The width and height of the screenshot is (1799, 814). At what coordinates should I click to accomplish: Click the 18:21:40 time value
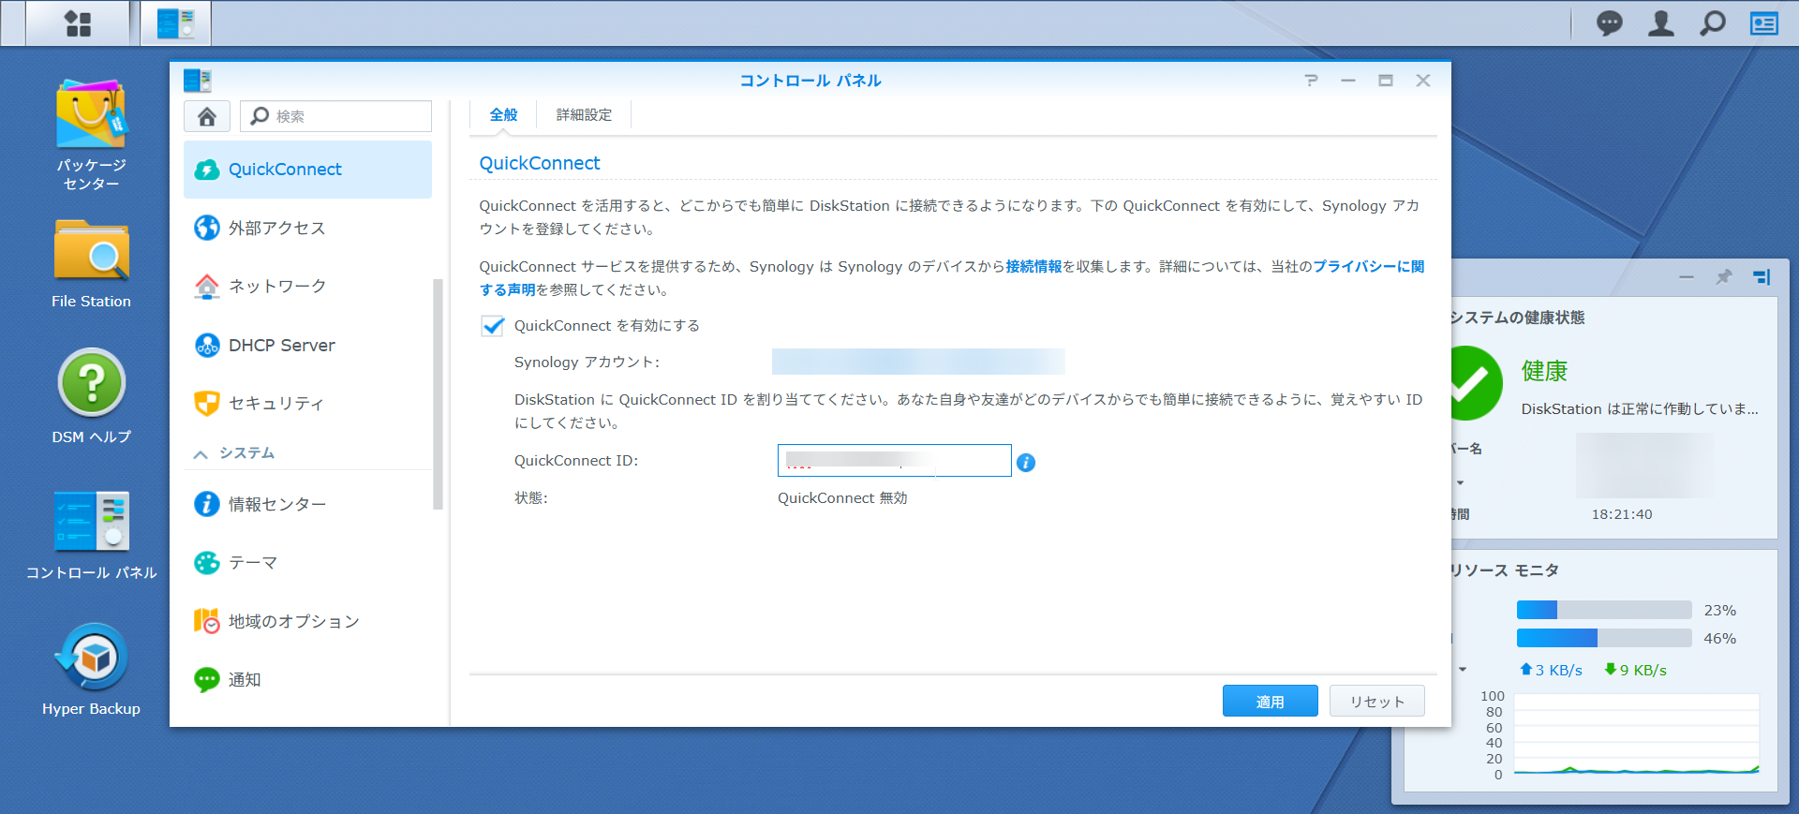(1621, 514)
